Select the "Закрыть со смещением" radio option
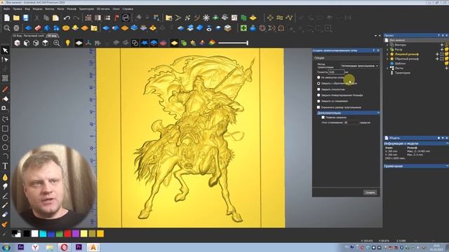Image resolution: width=449 pixels, height=252 pixels. (x=319, y=101)
